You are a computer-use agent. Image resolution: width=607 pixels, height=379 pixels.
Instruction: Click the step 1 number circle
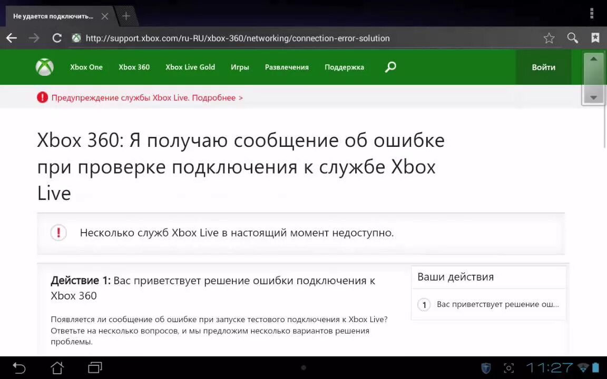[x=424, y=305]
